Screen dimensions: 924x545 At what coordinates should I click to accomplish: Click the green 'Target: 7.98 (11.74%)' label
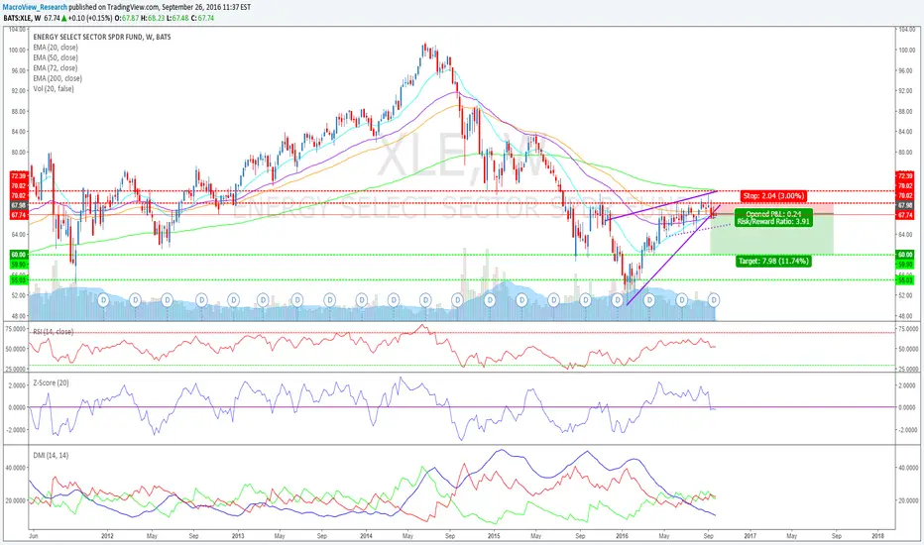pyautogui.click(x=773, y=261)
